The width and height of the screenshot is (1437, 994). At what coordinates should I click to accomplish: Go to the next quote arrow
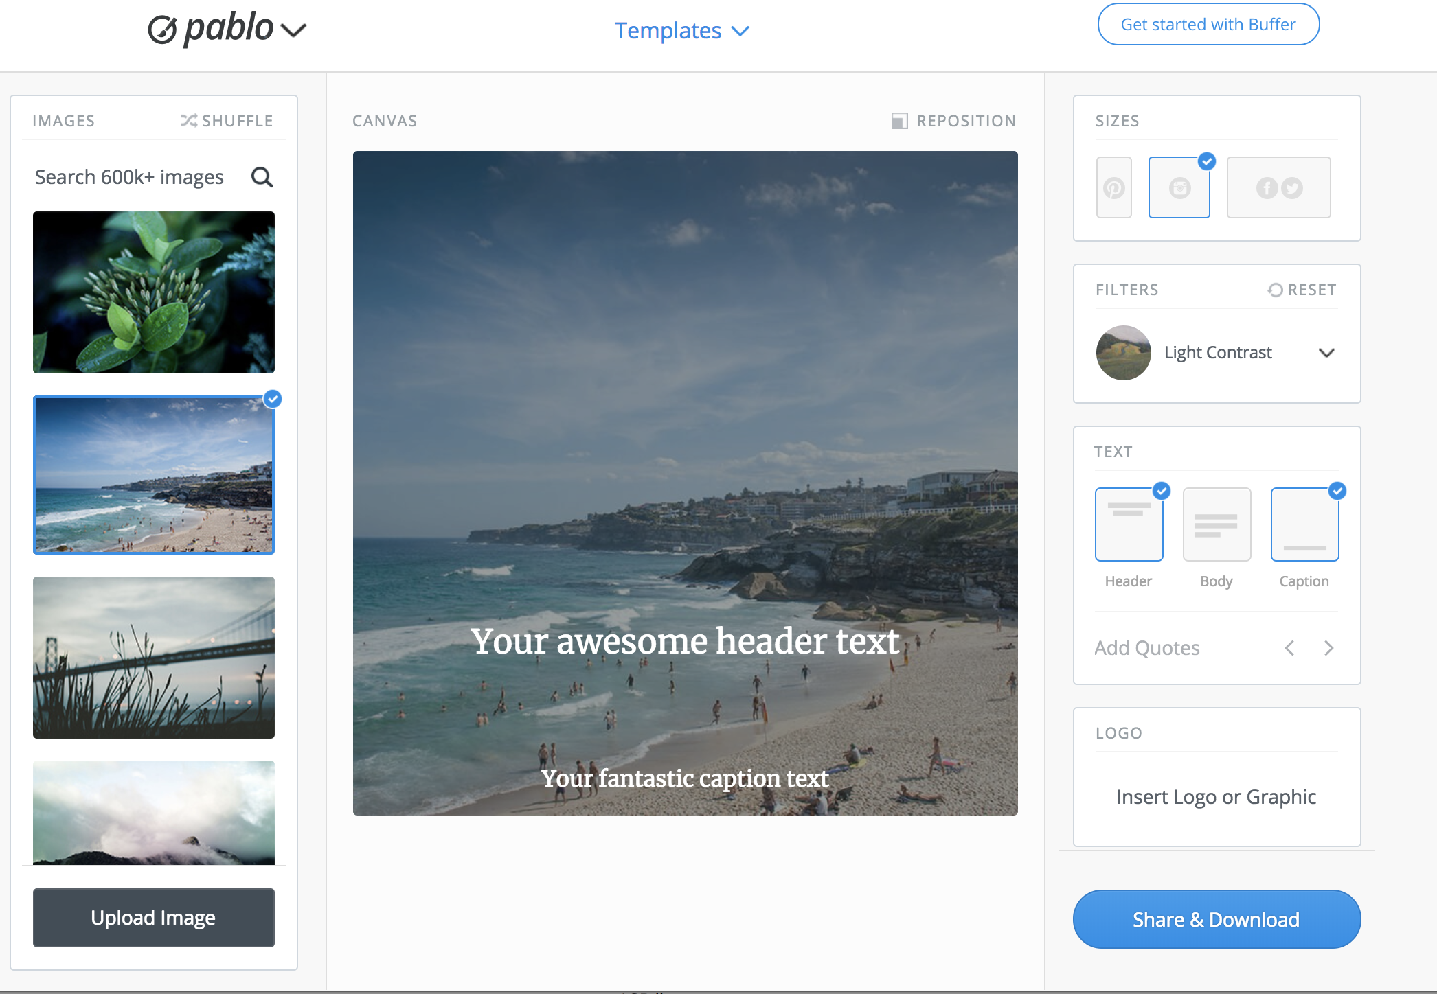(x=1328, y=648)
